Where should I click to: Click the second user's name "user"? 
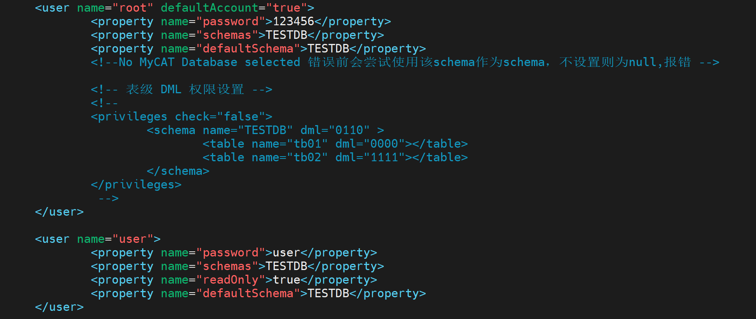[133, 239]
